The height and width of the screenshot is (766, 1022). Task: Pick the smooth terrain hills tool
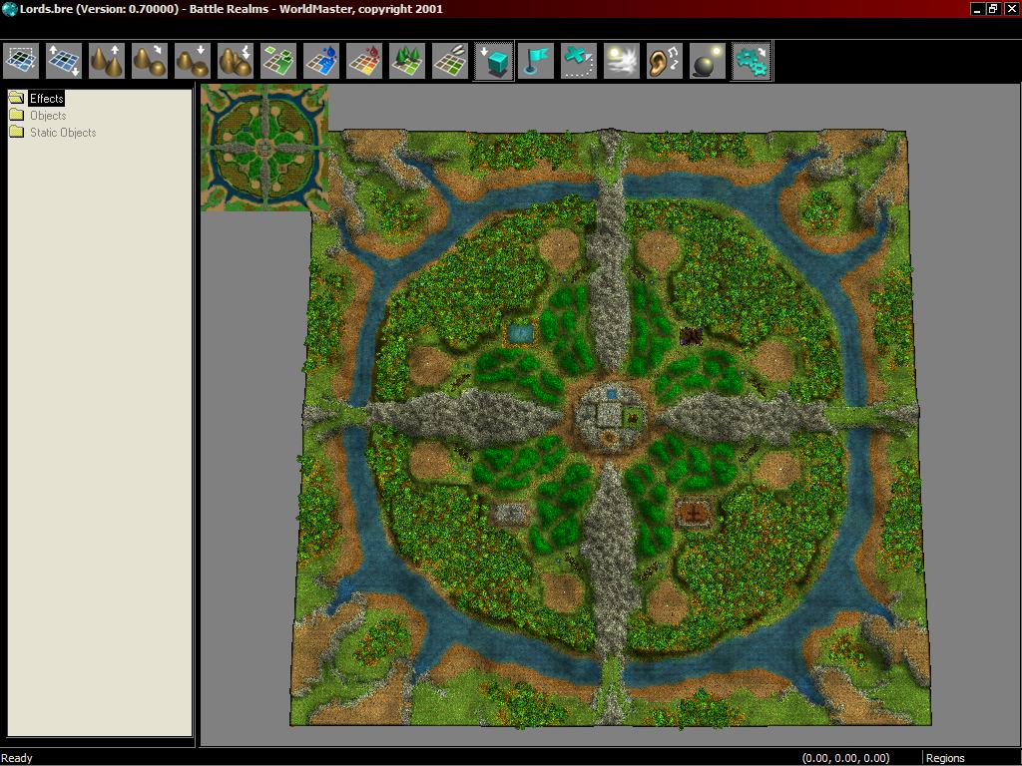[x=150, y=61]
